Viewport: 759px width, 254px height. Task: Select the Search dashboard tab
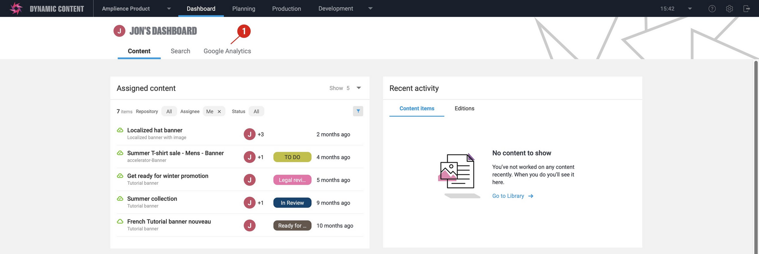[180, 51]
